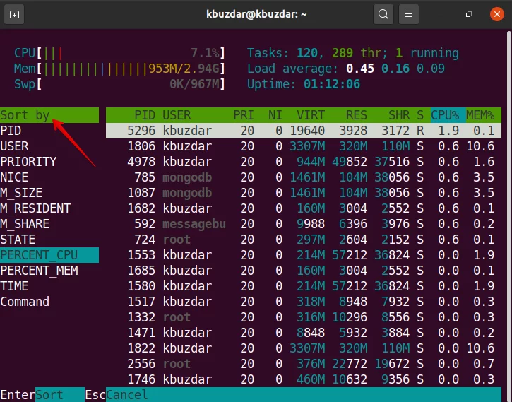Select Command sort option
Viewport: 512px width, 402px height.
pos(49,302)
